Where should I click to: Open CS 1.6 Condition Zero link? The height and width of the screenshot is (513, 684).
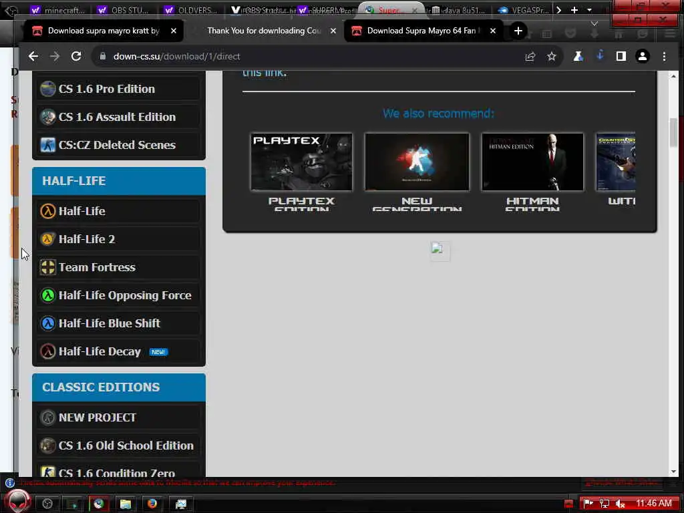[x=119, y=472]
